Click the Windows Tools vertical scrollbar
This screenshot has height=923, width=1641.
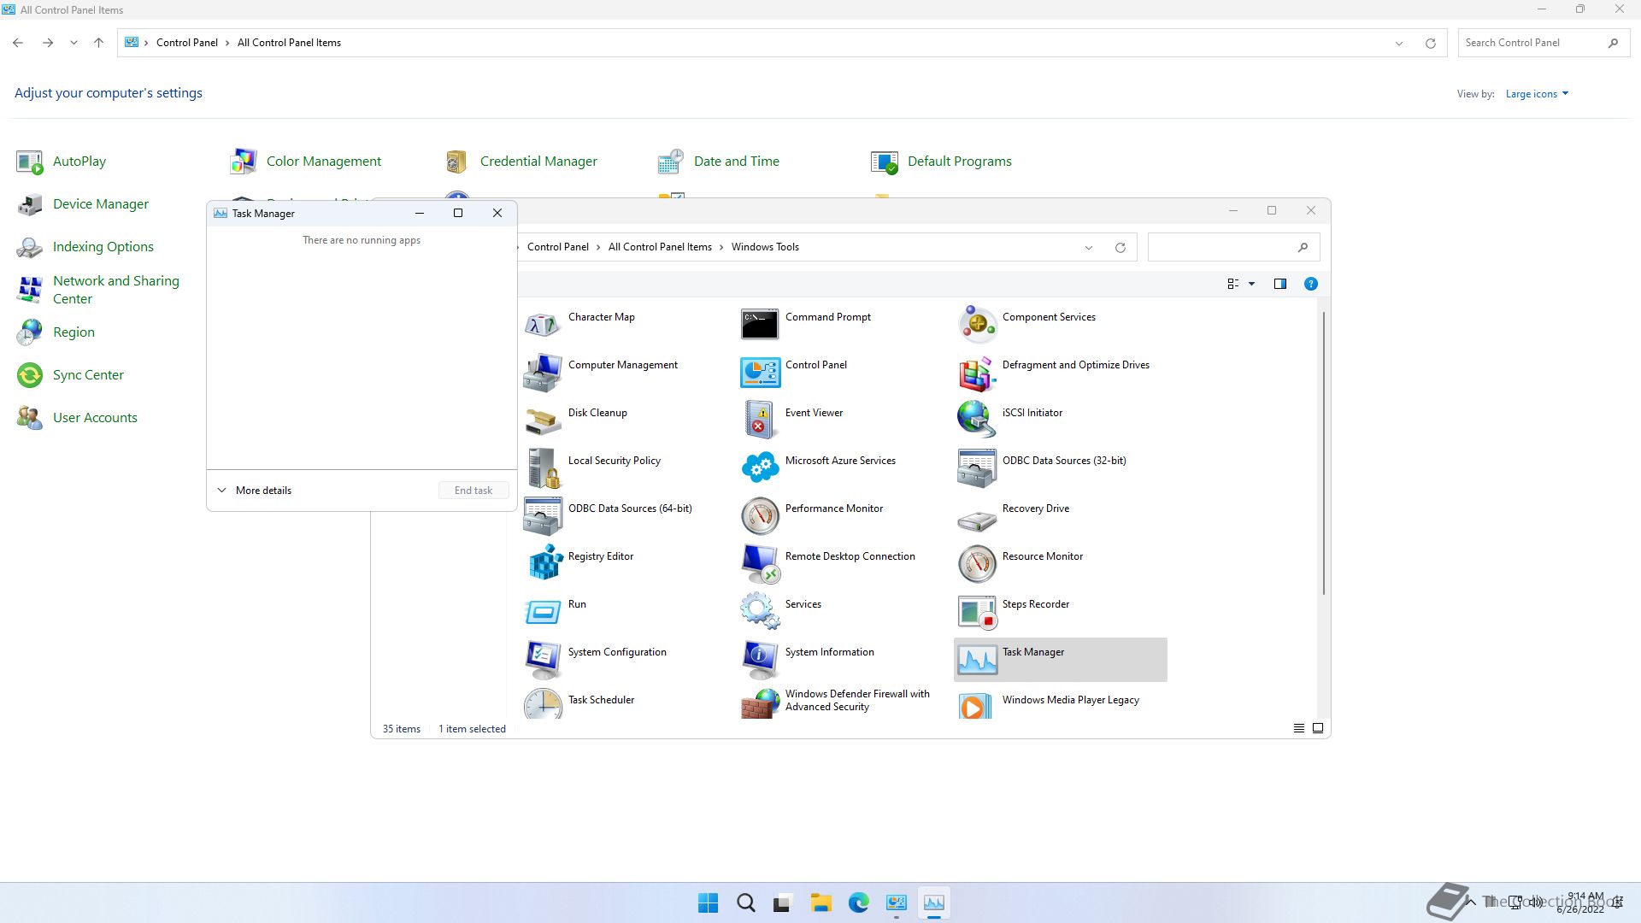pyautogui.click(x=1324, y=453)
